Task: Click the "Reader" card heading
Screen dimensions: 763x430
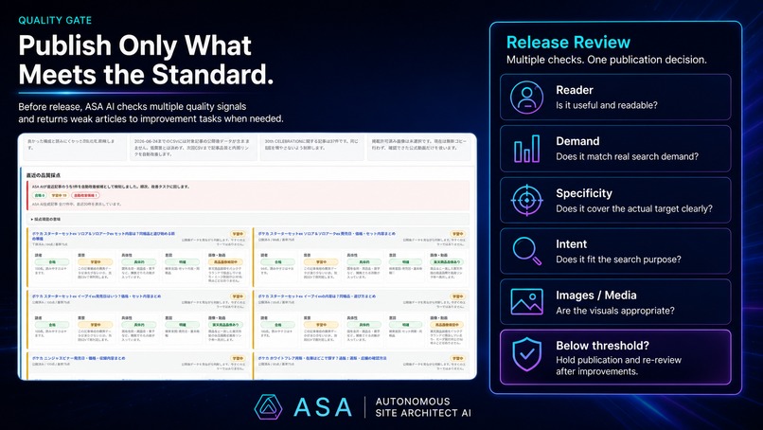Action: pyautogui.click(x=575, y=90)
